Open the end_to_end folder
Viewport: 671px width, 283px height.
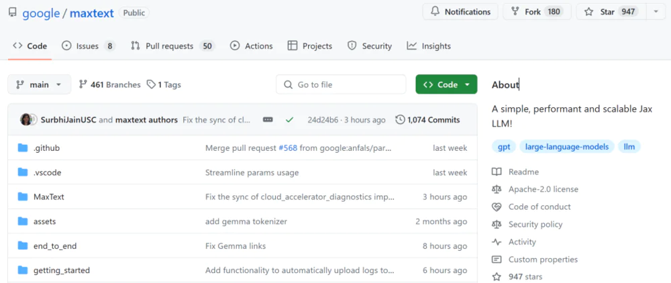tap(55, 246)
